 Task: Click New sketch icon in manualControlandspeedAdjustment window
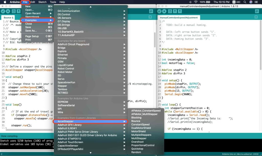(x=170, y=11)
